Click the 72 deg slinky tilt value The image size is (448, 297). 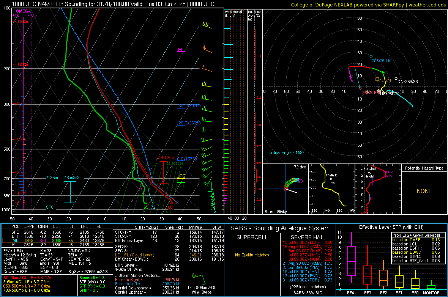coord(300,167)
